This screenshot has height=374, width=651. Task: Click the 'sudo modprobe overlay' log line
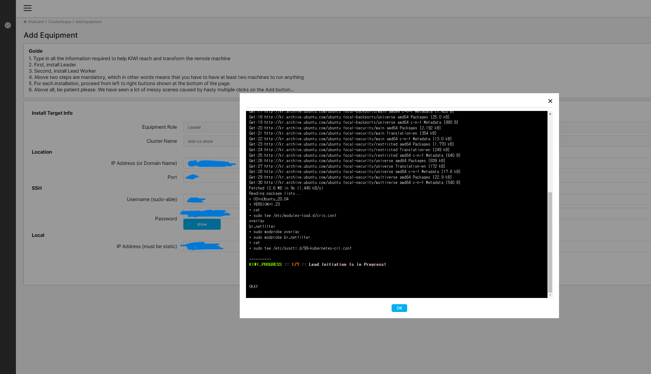(x=274, y=232)
